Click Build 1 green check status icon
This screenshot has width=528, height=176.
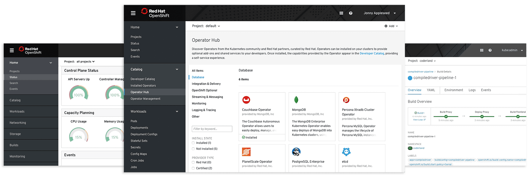point(416,113)
